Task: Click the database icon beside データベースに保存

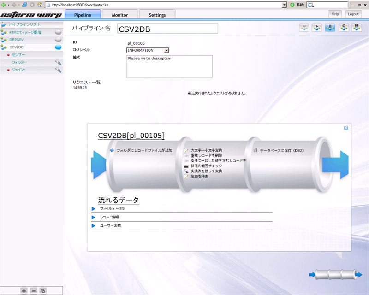Action: pos(256,150)
